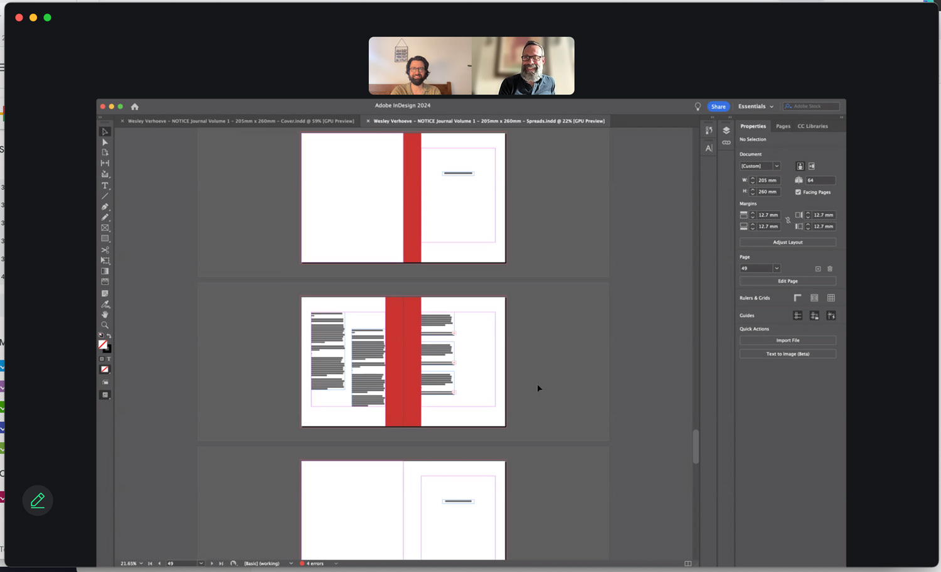Click the InDesign Home icon

pos(134,107)
